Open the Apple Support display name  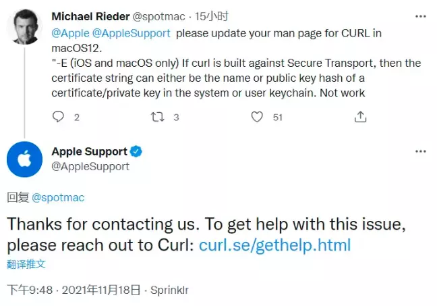point(90,151)
